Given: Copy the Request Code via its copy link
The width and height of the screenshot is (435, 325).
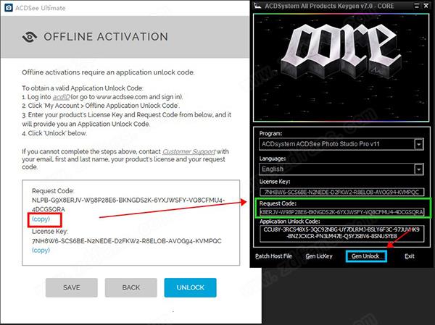Looking at the screenshot, I should 41,219.
